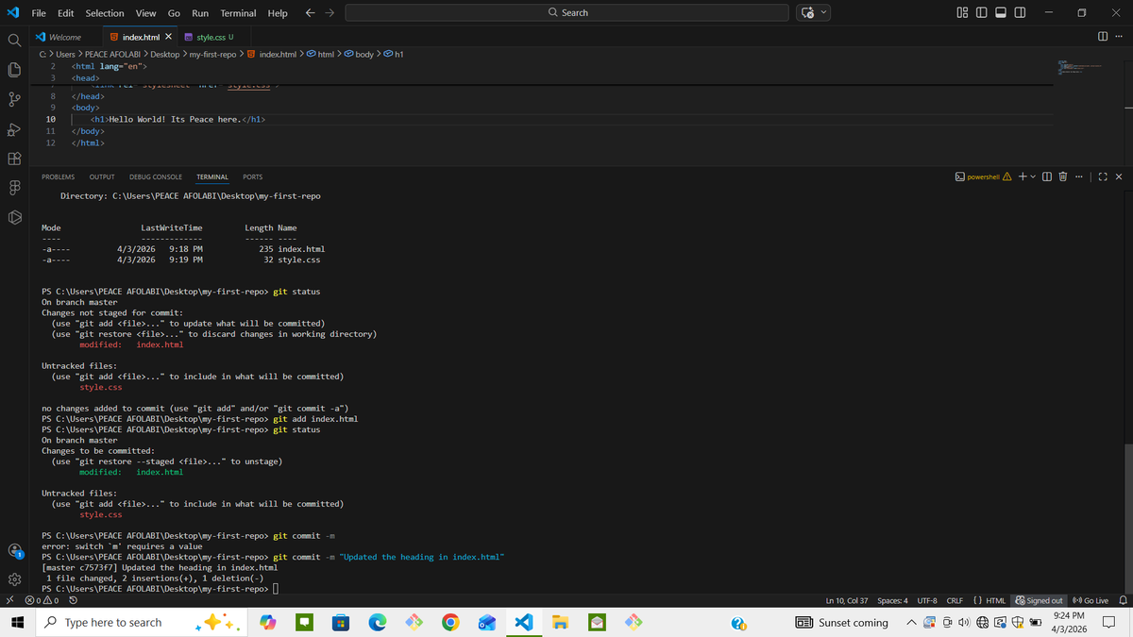Close the terminal panel
Image resolution: width=1133 pixels, height=637 pixels.
(1119, 176)
